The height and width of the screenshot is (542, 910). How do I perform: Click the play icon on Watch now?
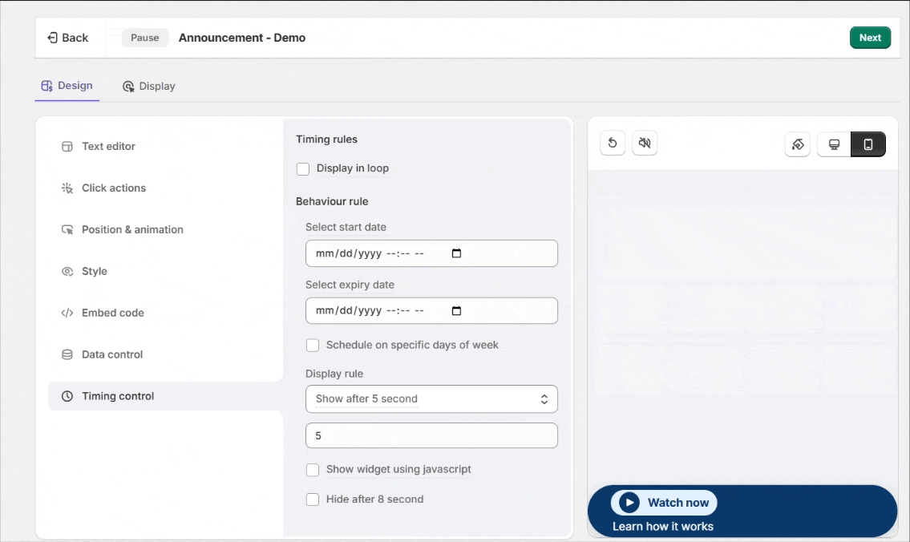click(x=629, y=503)
